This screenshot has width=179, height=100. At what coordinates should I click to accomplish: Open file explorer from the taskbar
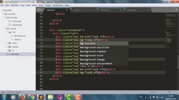point(50,97)
